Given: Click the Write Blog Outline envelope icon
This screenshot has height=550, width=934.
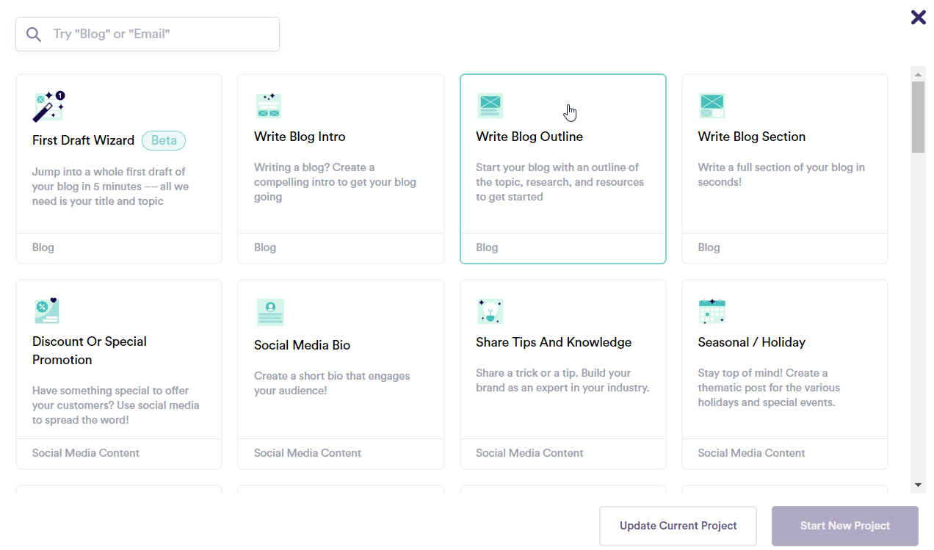Looking at the screenshot, I should point(490,106).
